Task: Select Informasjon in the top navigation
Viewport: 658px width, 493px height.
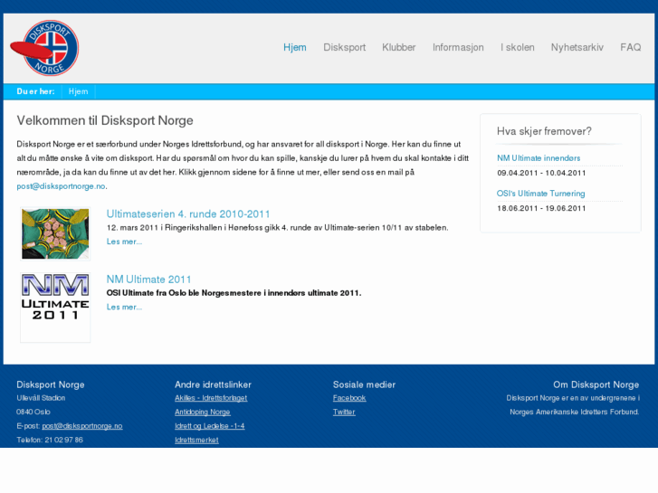Action: pyautogui.click(x=458, y=48)
